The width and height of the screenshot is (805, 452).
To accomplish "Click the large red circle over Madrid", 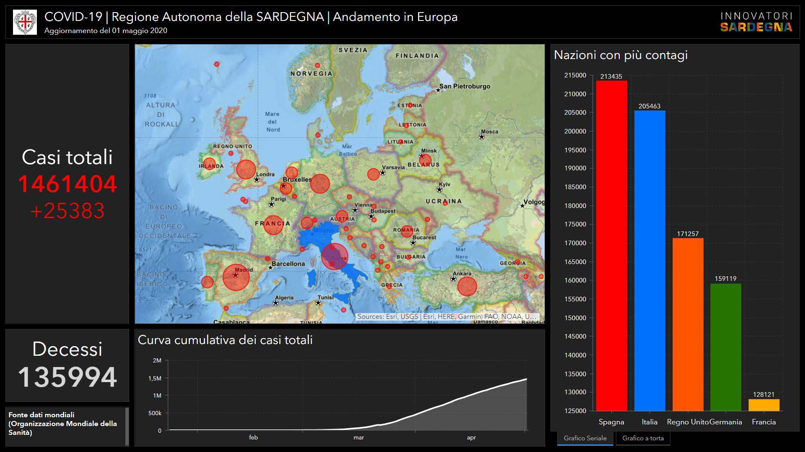I will [x=236, y=277].
